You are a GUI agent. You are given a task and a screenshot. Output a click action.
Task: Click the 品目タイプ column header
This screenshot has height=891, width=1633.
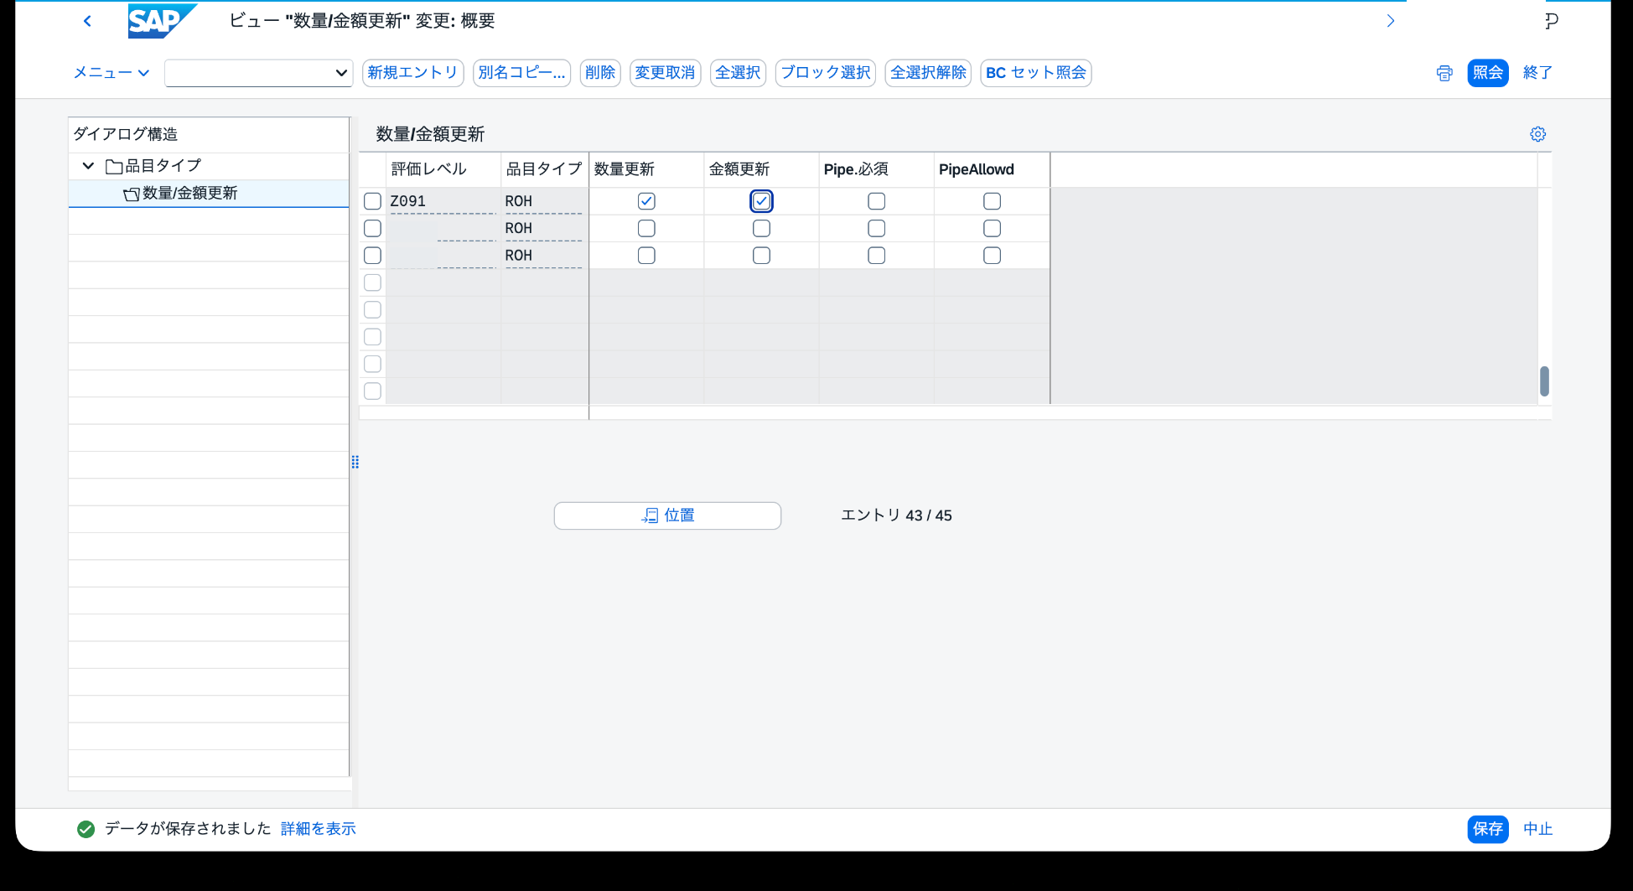pos(544,169)
